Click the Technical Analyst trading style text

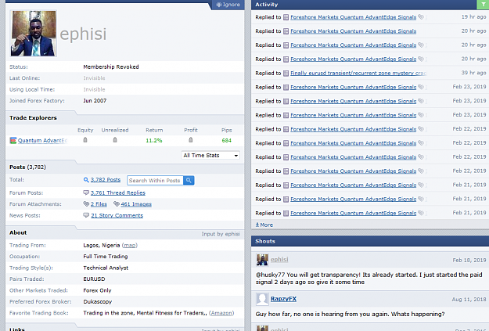point(106,268)
